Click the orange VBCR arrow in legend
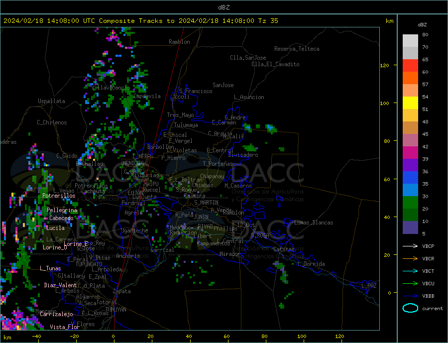448x343 pixels. [411, 259]
